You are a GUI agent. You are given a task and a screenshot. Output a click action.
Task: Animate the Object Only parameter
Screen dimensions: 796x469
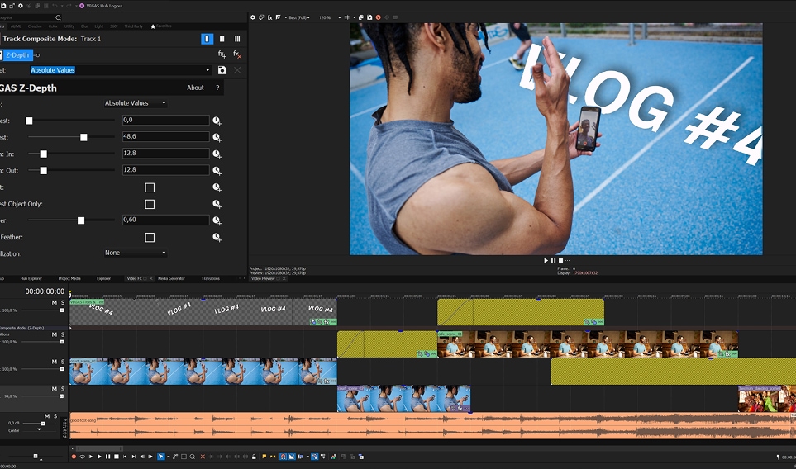pos(217,204)
